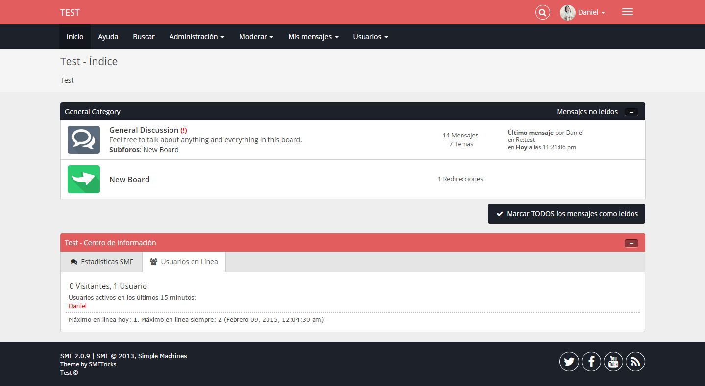Switch to the Estadísticas SMF tab
The height and width of the screenshot is (386, 705).
(102, 262)
